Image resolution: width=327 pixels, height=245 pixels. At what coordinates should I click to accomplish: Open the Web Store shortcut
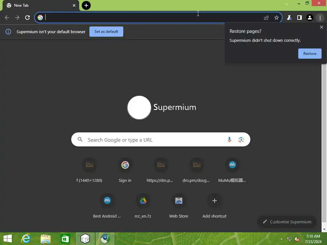(x=179, y=206)
